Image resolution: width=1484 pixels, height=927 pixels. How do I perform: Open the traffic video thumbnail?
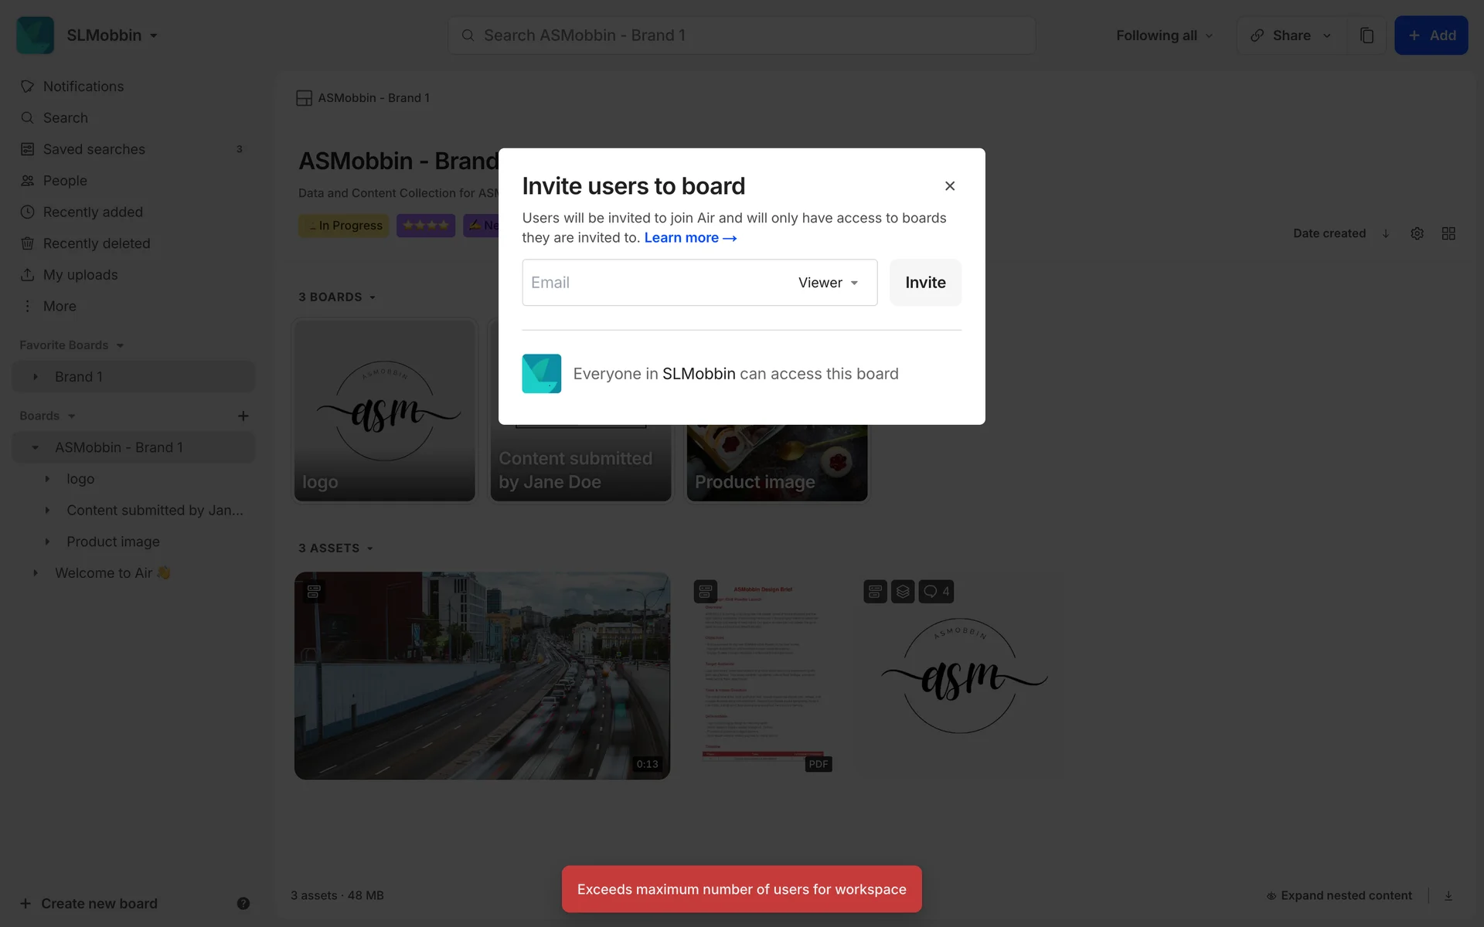click(x=482, y=676)
